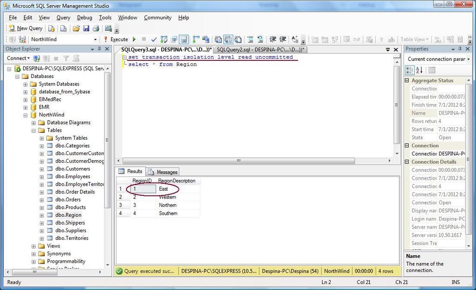Open the Current connection parameters dropdown
The width and height of the screenshot is (476, 290).
469,59
